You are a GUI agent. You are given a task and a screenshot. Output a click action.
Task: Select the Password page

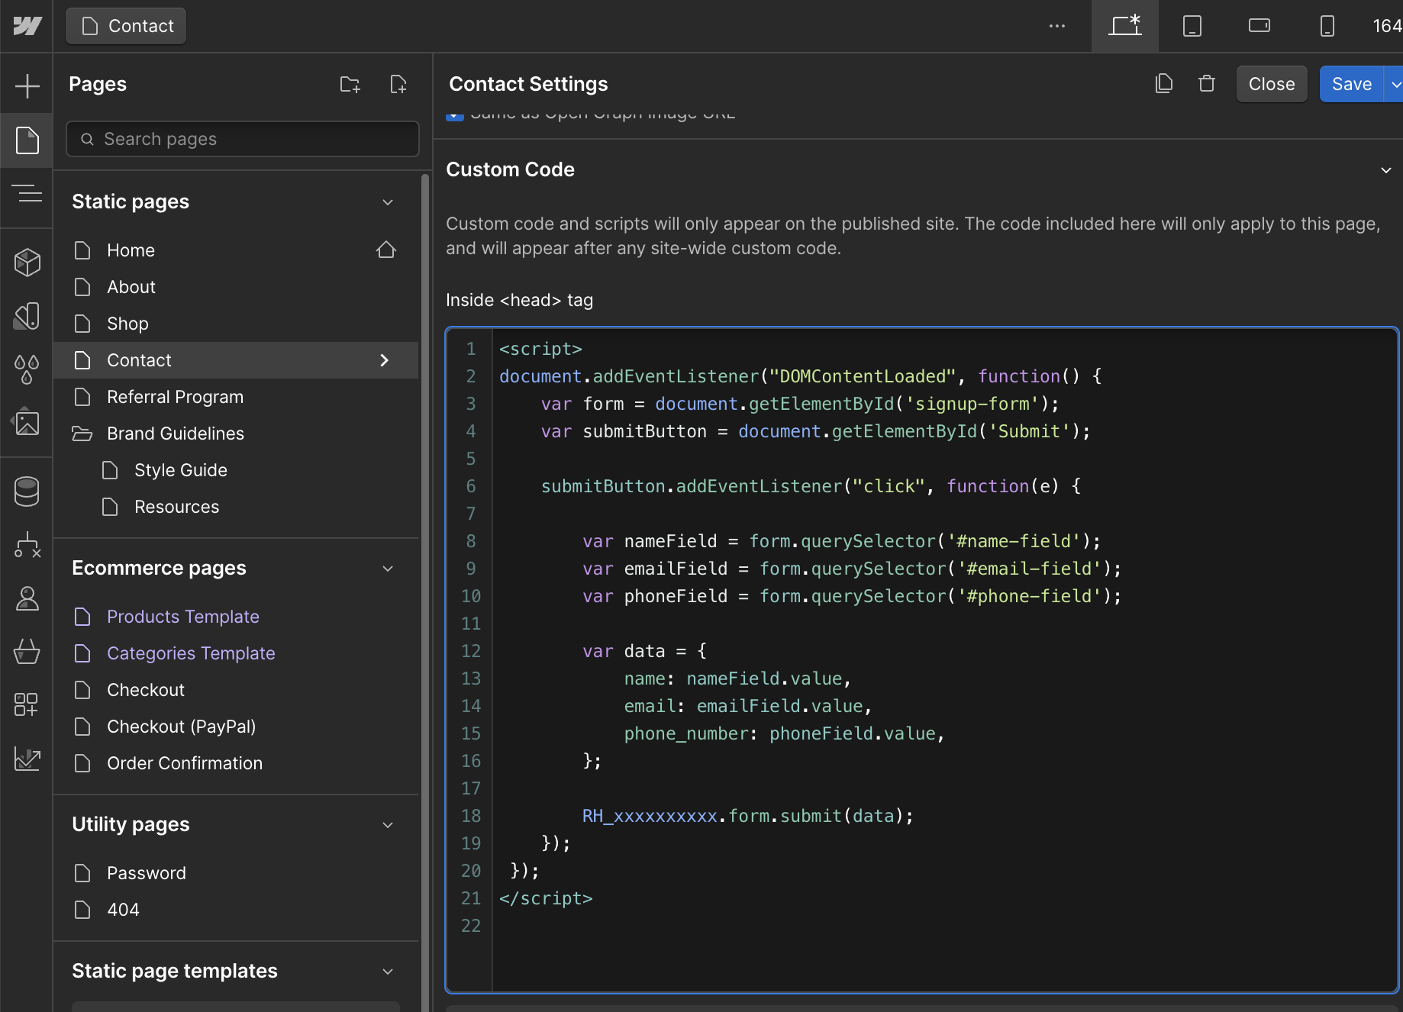click(236, 873)
